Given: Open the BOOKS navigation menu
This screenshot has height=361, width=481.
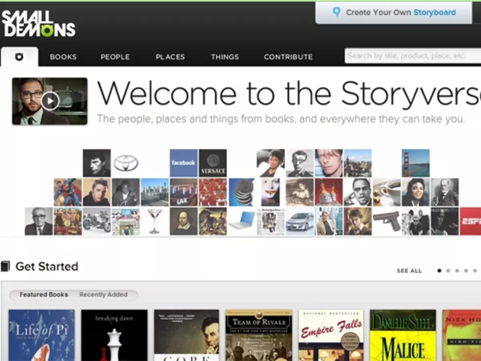Looking at the screenshot, I should tap(63, 57).
